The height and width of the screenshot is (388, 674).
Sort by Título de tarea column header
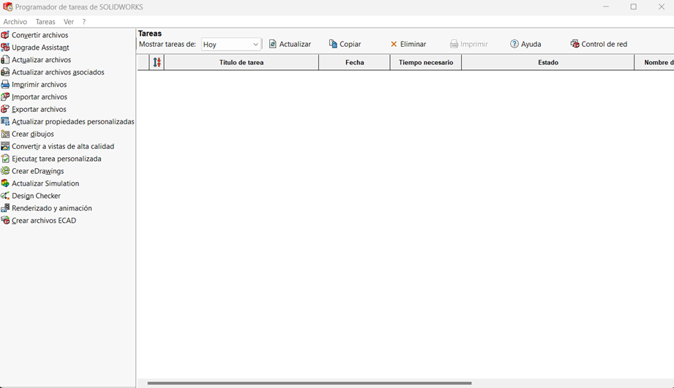point(241,62)
